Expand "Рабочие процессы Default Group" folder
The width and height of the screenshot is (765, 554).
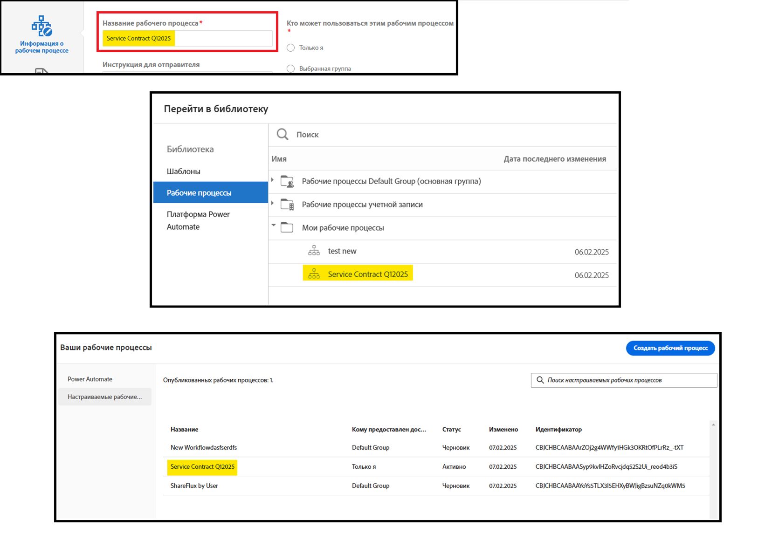[x=273, y=180]
